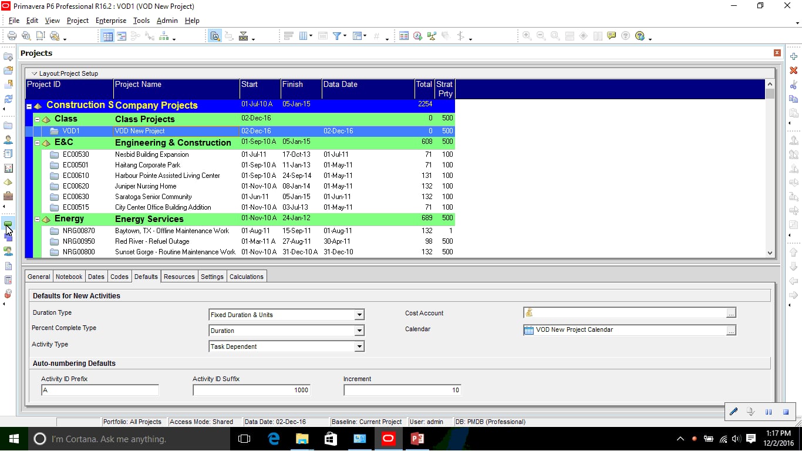802x451 pixels.
Task: Switch to the Notebook tab
Action: pyautogui.click(x=69, y=277)
